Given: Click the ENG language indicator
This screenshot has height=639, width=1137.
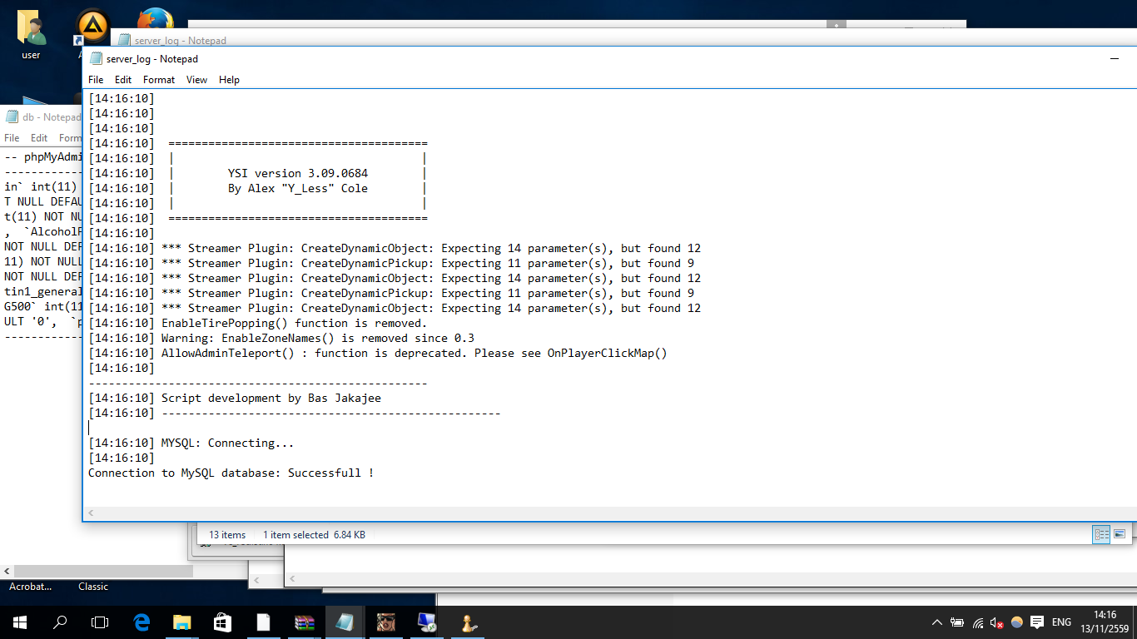Looking at the screenshot, I should coord(1061,622).
